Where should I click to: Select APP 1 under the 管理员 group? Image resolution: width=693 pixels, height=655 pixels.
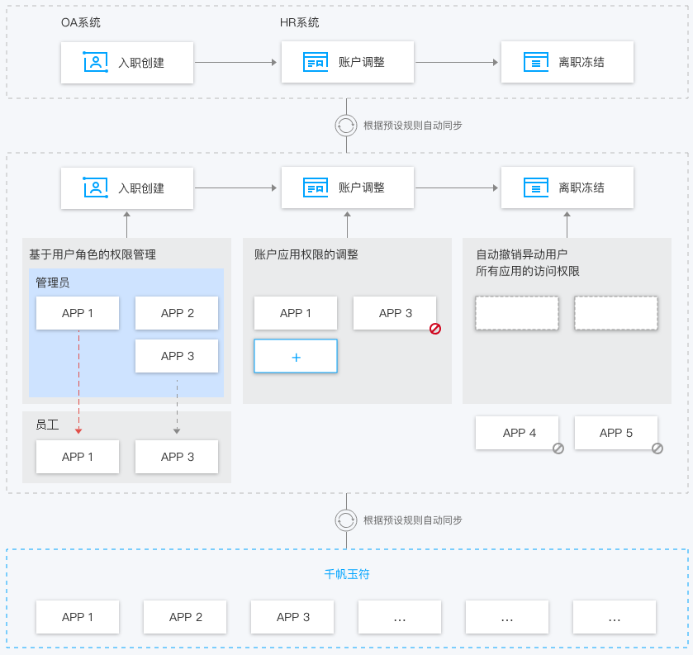click(78, 313)
